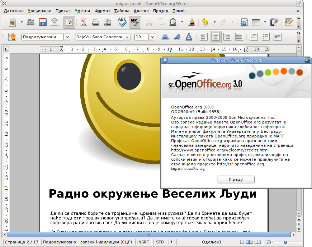Expand the paragraph style list 'Подразумевани'
The height and width of the screenshot is (247, 312).
[x=67, y=37]
